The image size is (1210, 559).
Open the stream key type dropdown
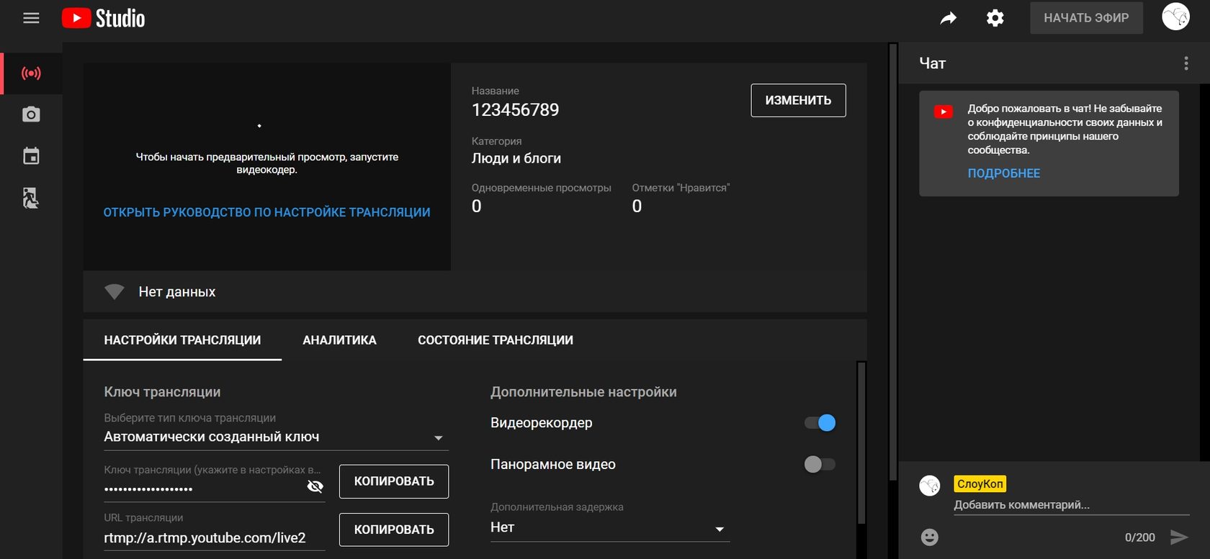click(277, 437)
